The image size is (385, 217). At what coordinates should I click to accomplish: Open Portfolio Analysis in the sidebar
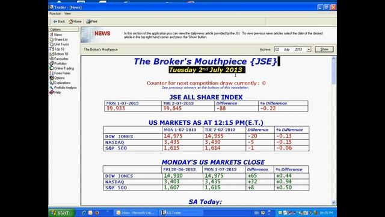click(63, 87)
